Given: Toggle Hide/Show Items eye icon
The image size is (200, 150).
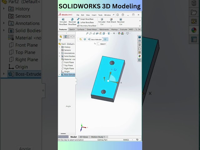Looking at the screenshot, I should [x=114, y=33].
